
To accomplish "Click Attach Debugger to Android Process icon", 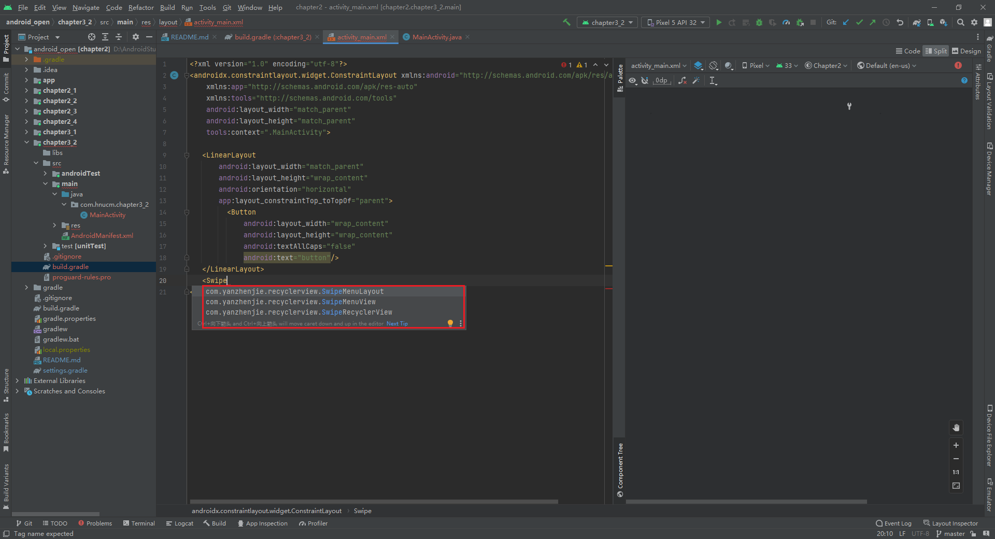I will pyautogui.click(x=800, y=22).
